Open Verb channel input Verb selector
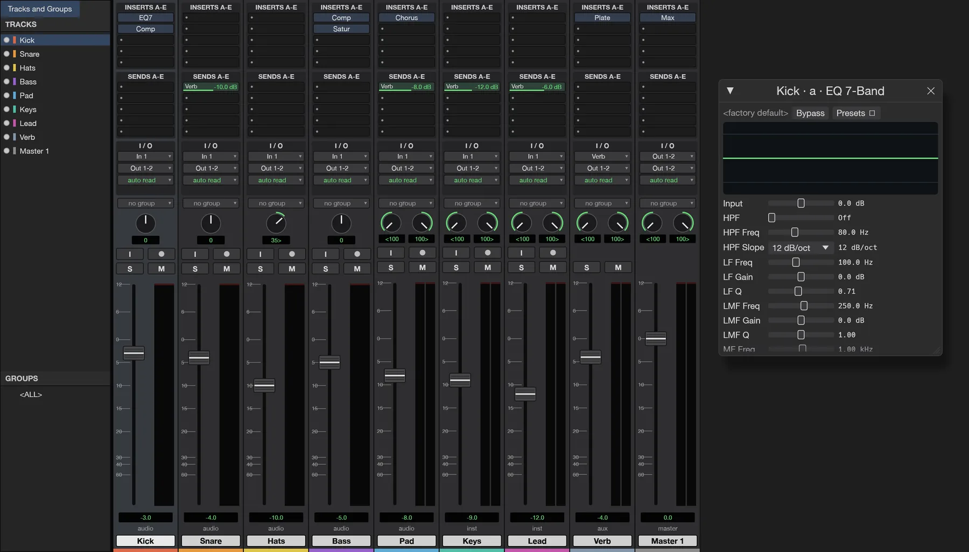Screen dimensions: 969x552 click(602, 156)
